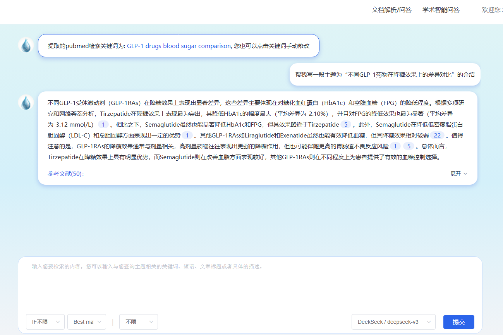Open the Best match sorting dropdown
This screenshot has width=503, height=335.
pyautogui.click(x=87, y=322)
